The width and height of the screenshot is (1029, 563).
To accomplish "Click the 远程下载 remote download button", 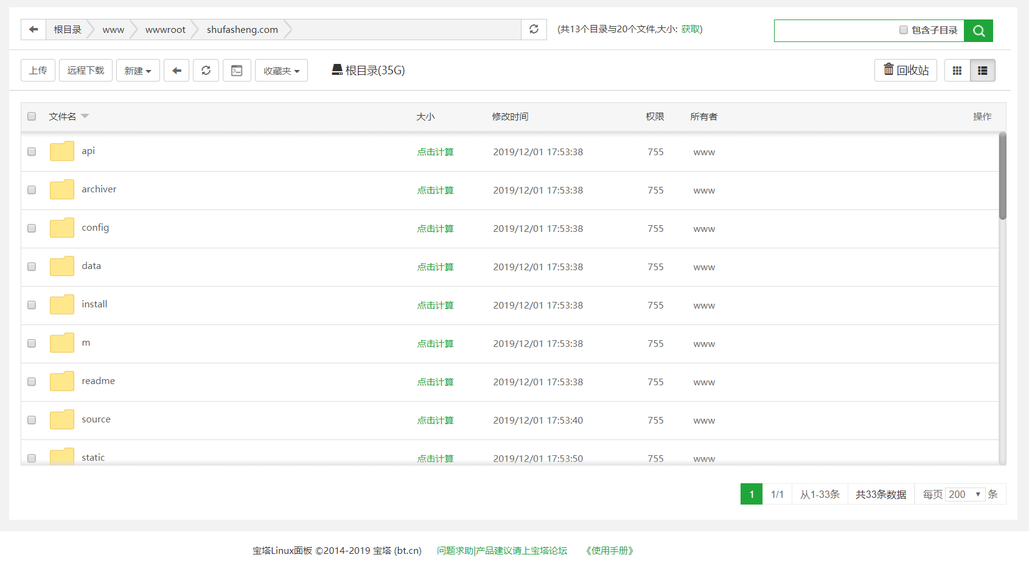I will click(x=86, y=71).
